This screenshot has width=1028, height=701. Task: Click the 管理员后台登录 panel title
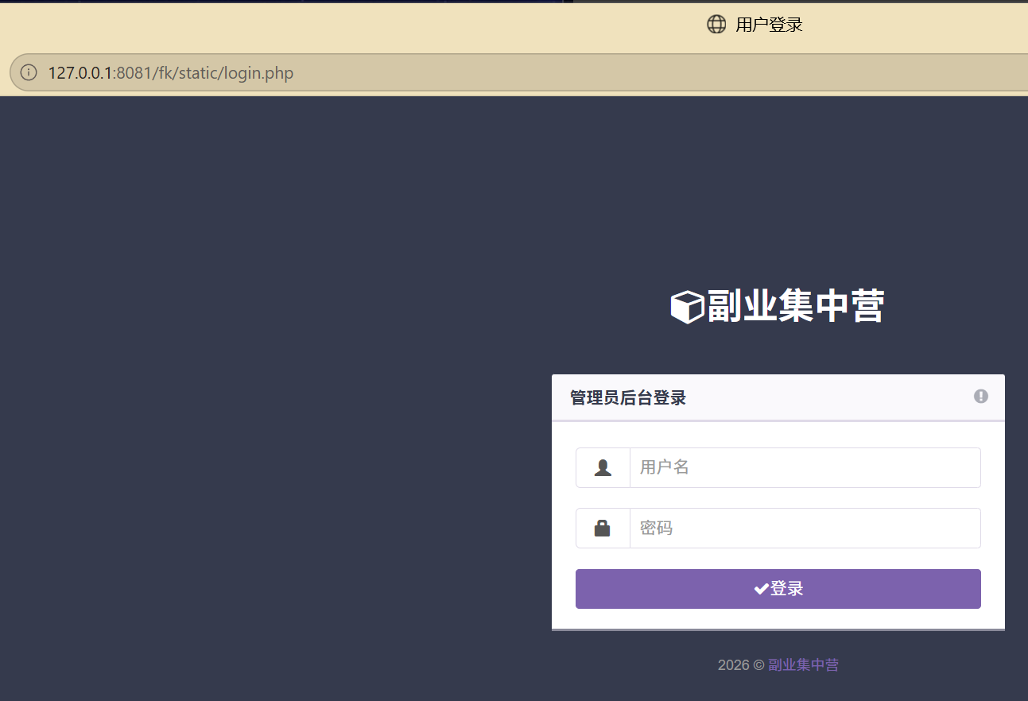coord(628,398)
